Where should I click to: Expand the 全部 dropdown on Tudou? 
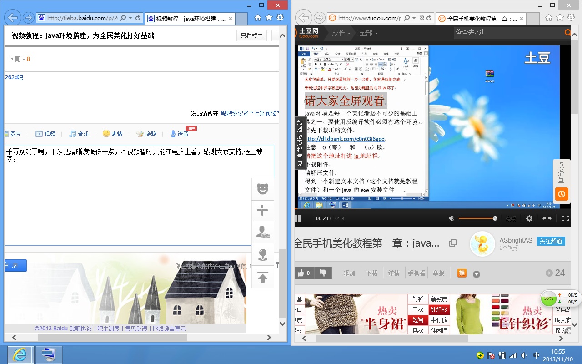coord(369,33)
